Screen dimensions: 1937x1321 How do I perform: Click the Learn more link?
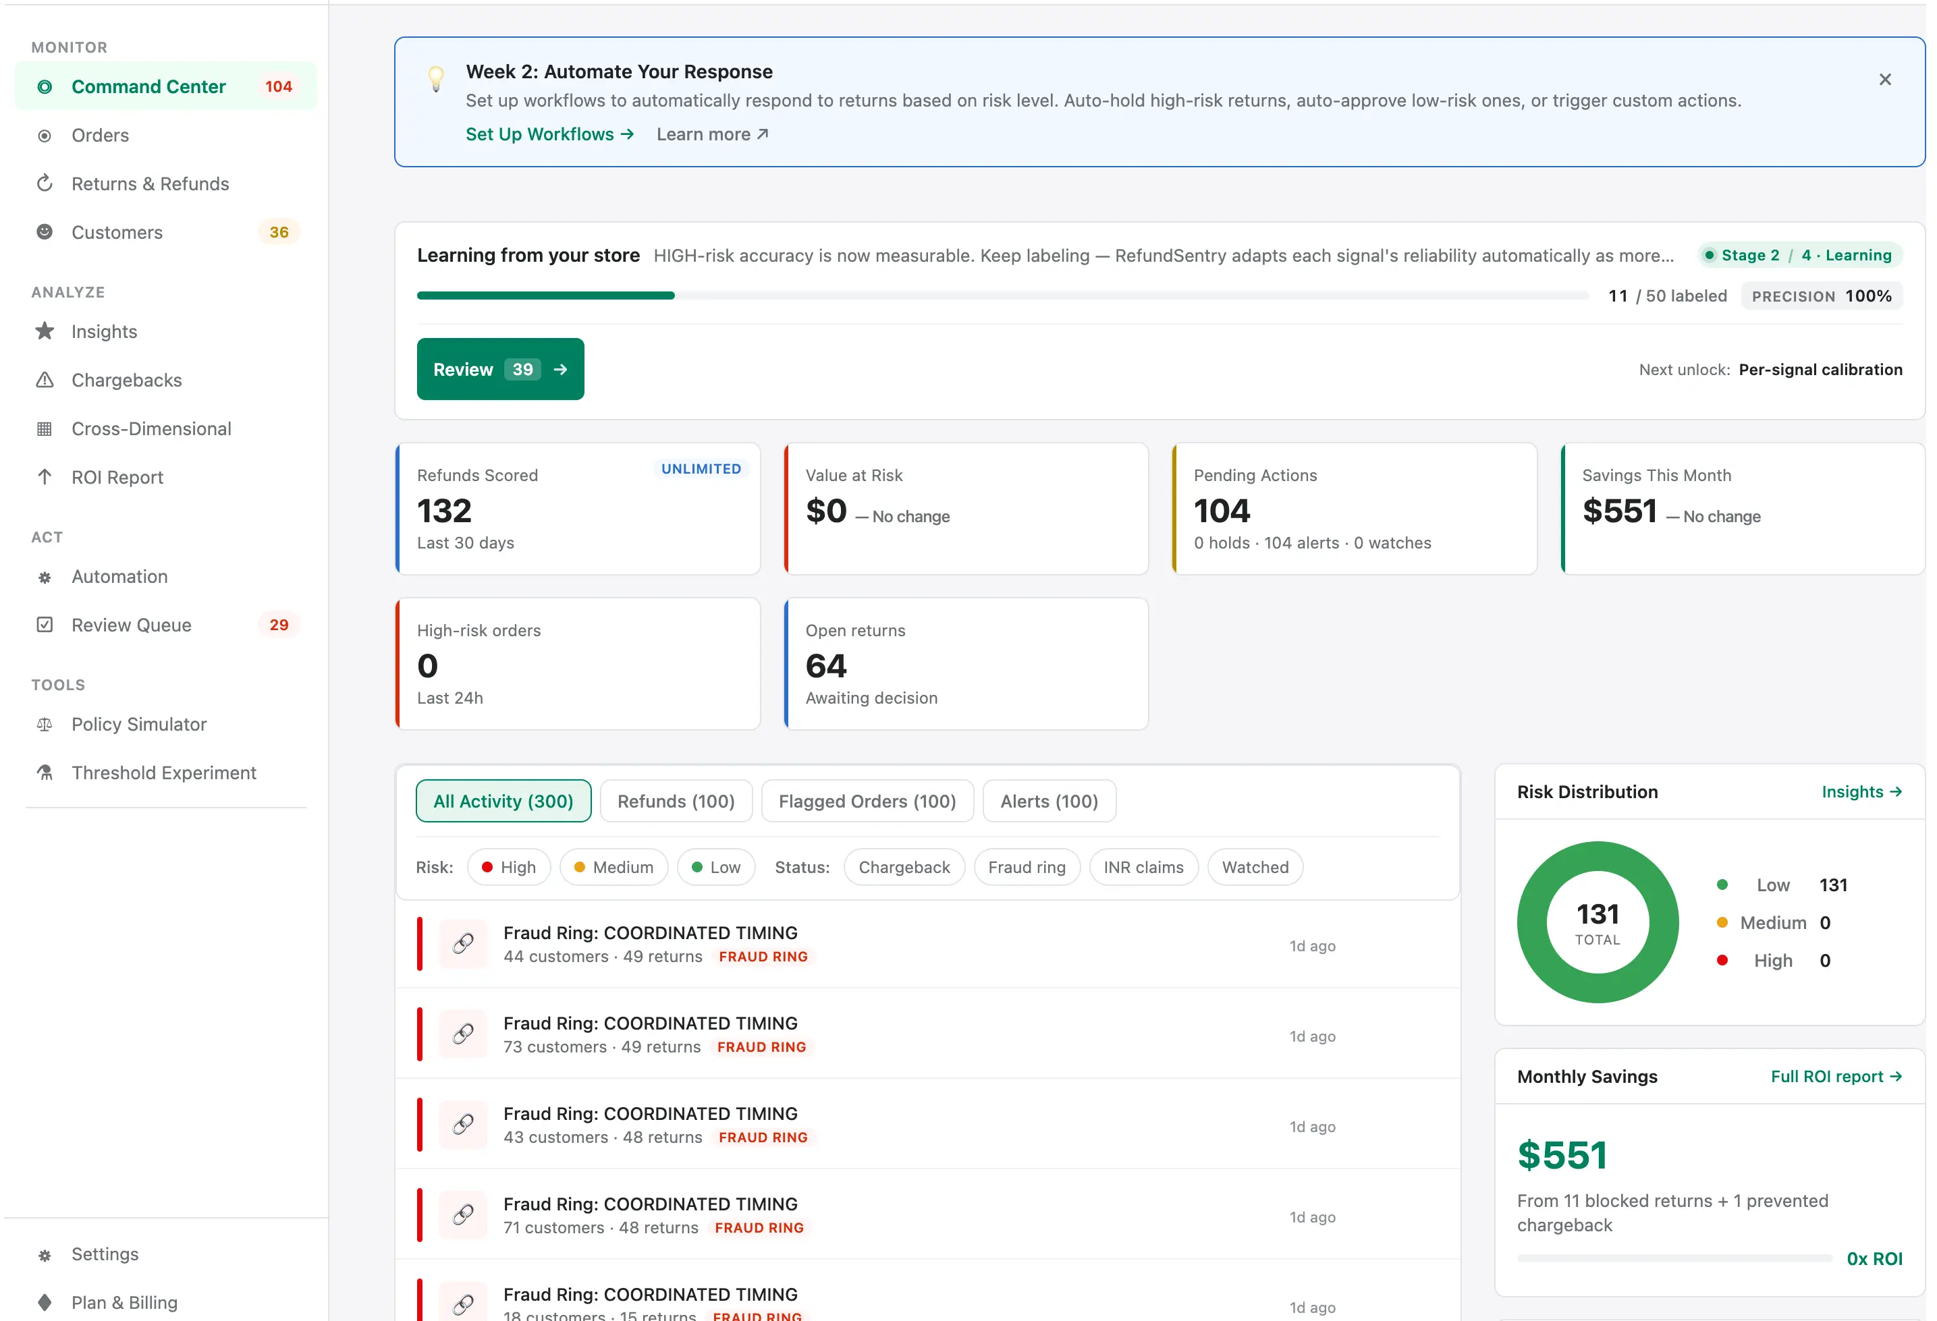(713, 134)
